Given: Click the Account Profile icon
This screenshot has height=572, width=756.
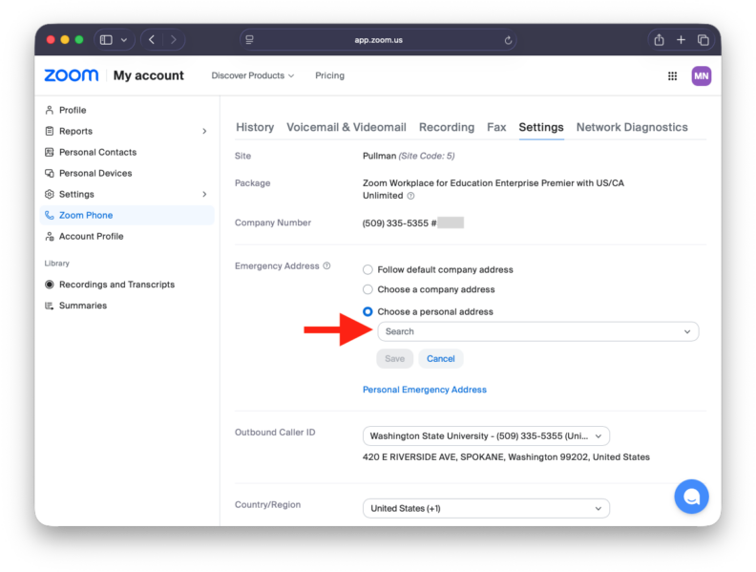Looking at the screenshot, I should click(x=50, y=236).
